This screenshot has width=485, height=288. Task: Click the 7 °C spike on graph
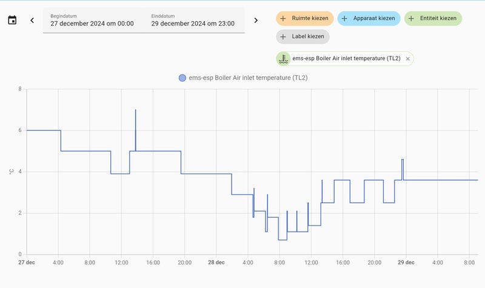click(x=135, y=112)
